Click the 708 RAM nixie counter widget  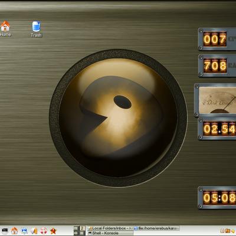tap(217, 65)
